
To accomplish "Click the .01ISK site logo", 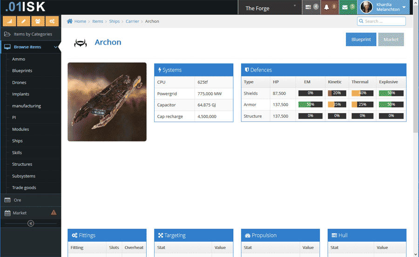I will click(25, 7).
